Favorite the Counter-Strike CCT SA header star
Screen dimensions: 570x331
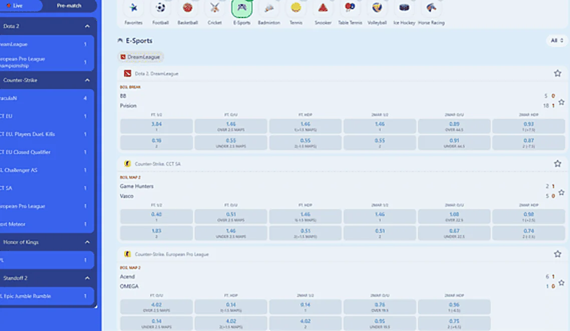coord(557,163)
